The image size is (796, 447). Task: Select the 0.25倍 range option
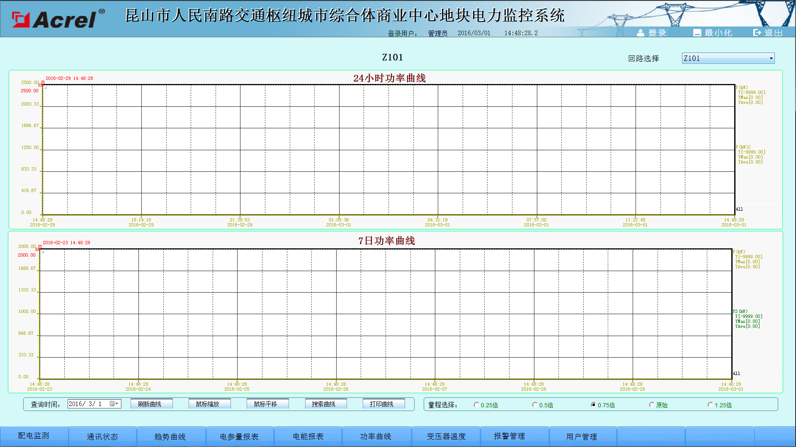point(477,405)
